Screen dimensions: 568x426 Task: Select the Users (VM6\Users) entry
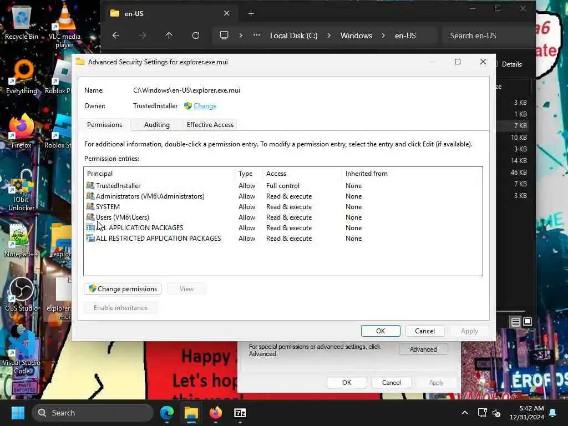282,217
